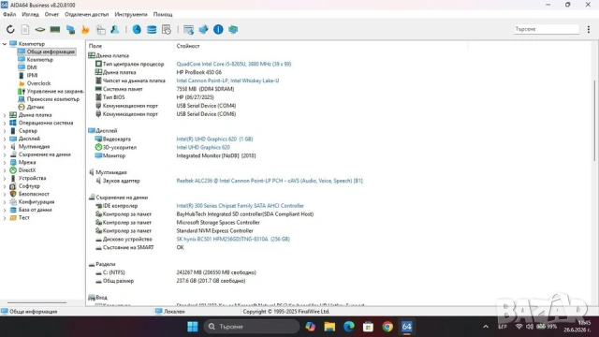
Task: Click the Търсене search field in toolbar
Action: tap(547, 29)
